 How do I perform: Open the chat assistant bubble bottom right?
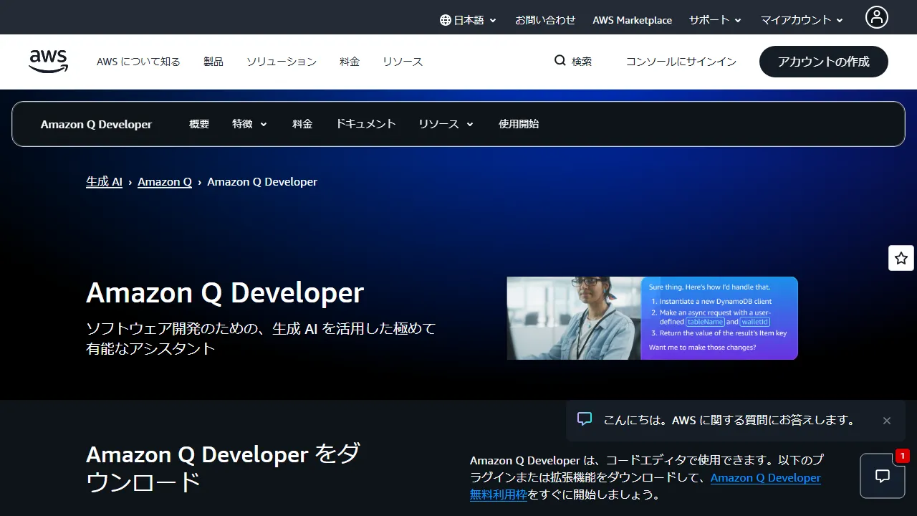(882, 475)
